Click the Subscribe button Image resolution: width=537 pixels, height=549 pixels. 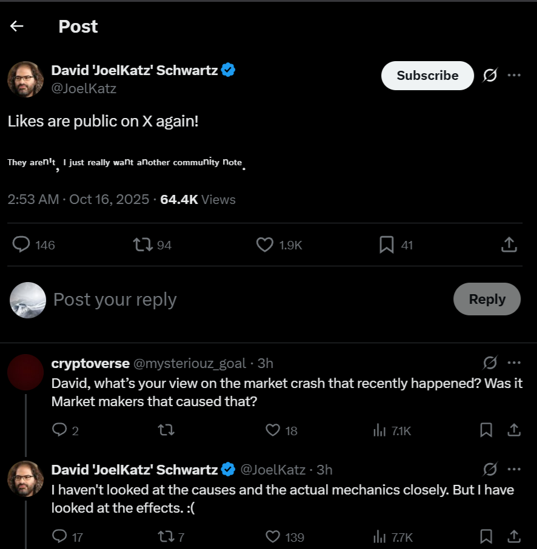427,76
